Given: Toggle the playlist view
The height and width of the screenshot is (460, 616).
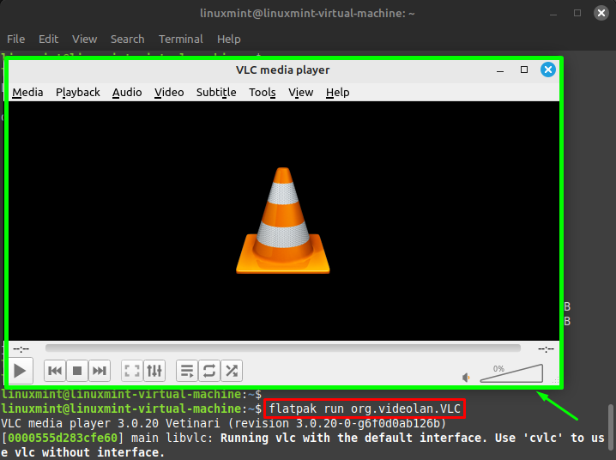Looking at the screenshot, I should click(x=186, y=371).
